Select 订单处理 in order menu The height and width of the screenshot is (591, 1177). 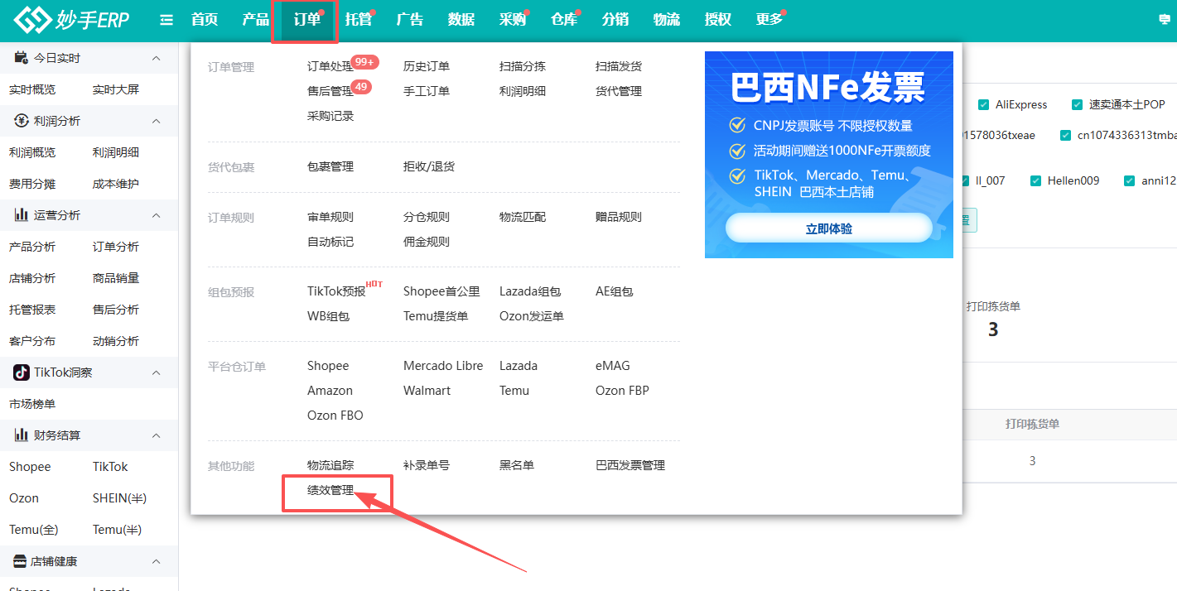click(x=330, y=66)
